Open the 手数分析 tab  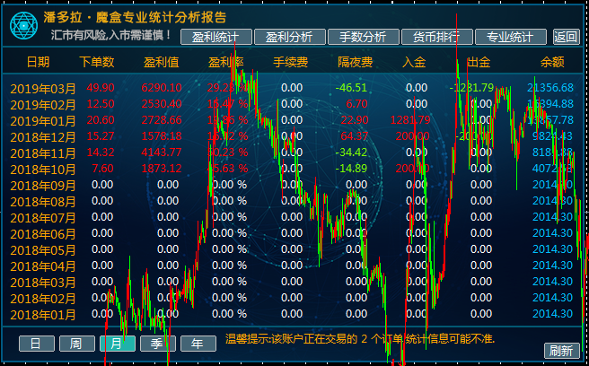pos(364,37)
